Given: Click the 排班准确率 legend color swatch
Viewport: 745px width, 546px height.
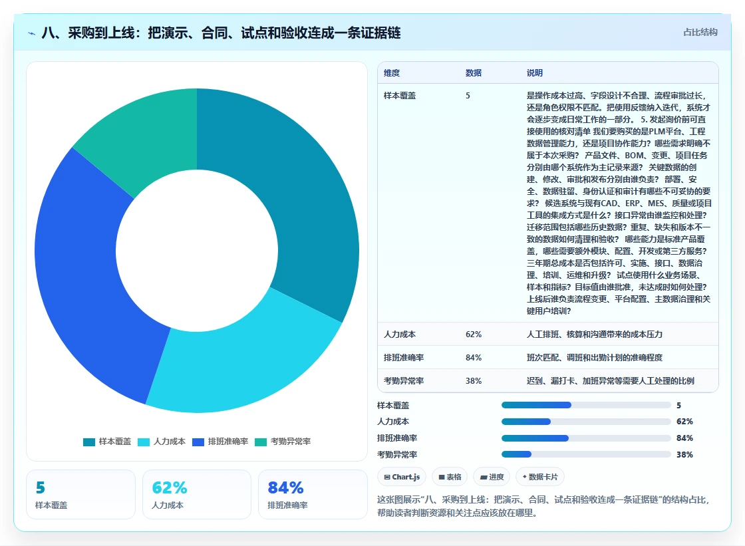Looking at the screenshot, I should click(199, 442).
